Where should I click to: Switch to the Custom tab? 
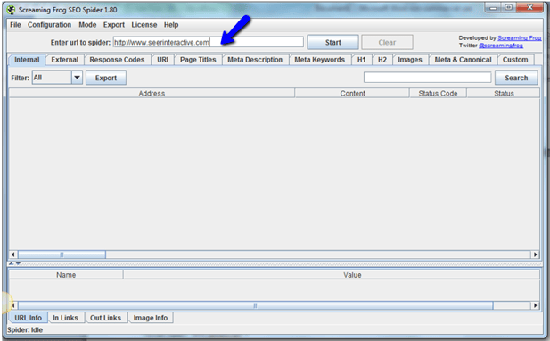[x=515, y=60]
